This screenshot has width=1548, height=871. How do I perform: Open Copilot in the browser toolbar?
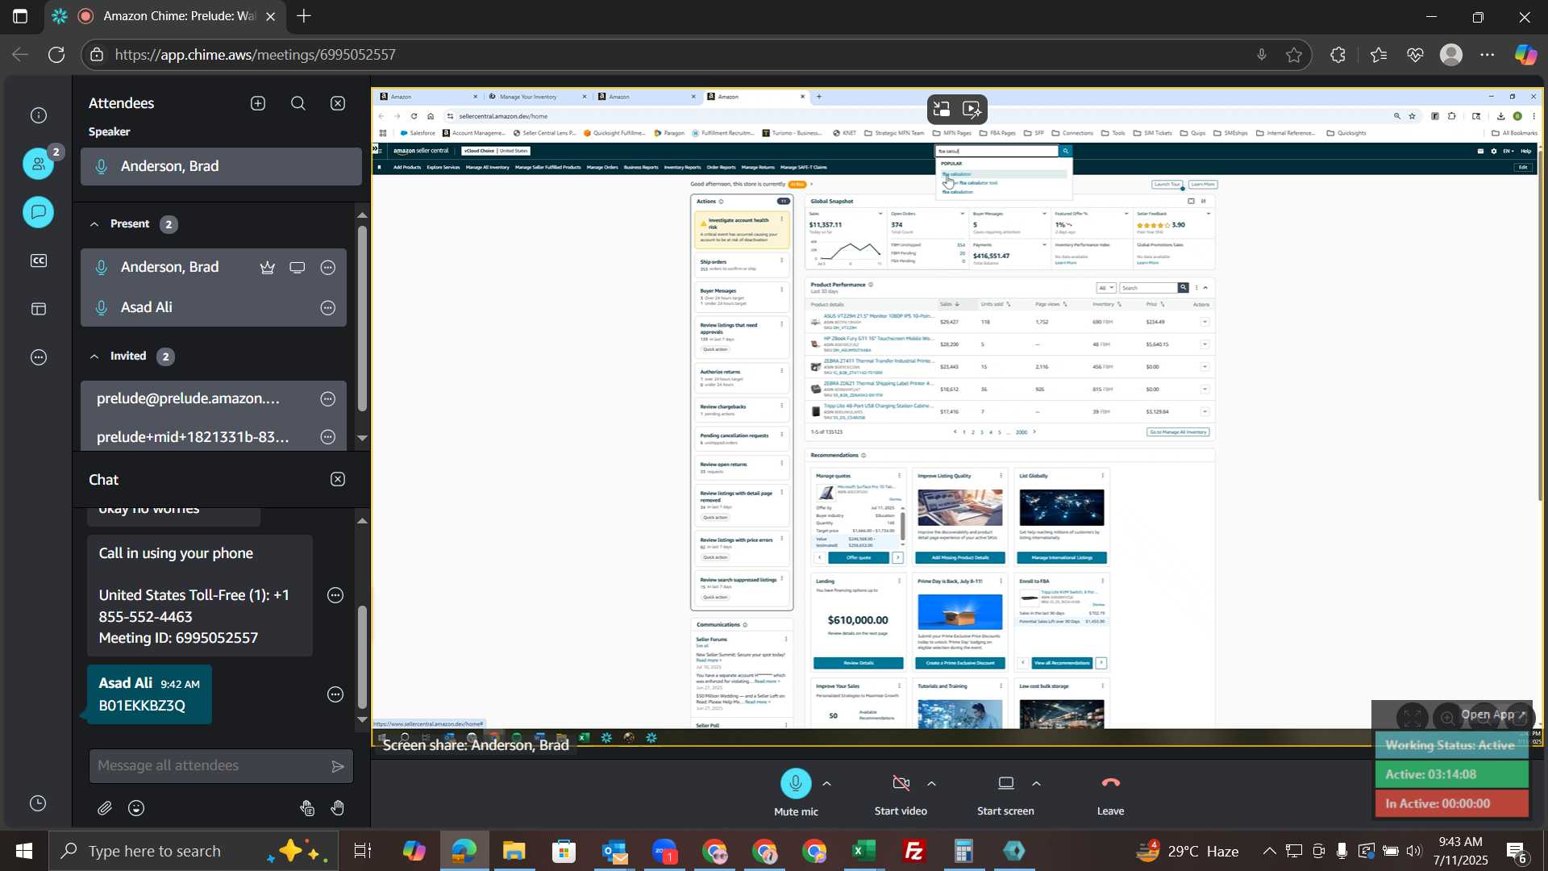1525,55
